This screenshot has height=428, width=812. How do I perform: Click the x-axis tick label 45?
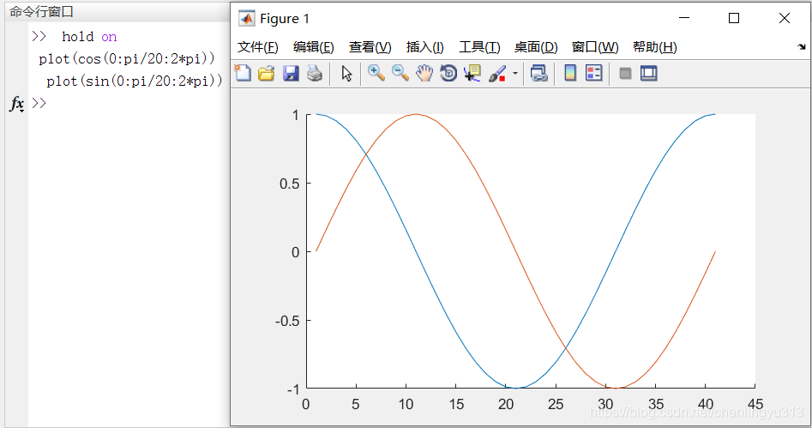coord(755,404)
